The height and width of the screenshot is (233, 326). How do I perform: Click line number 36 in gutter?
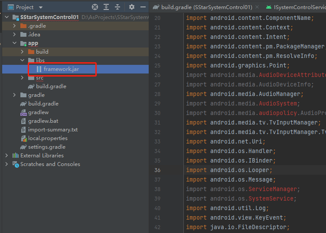(x=157, y=170)
